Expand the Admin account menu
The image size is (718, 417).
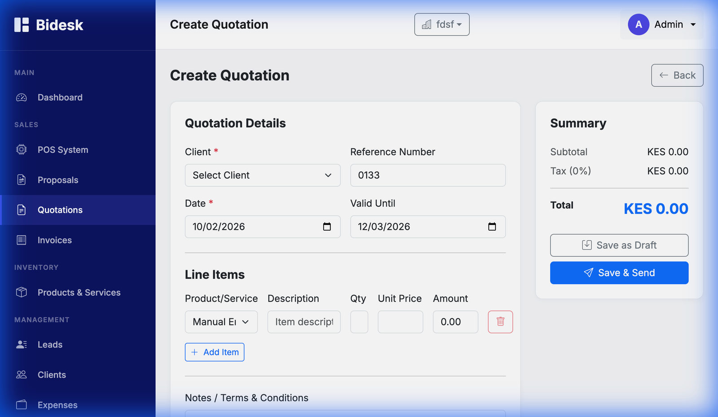tap(669, 25)
